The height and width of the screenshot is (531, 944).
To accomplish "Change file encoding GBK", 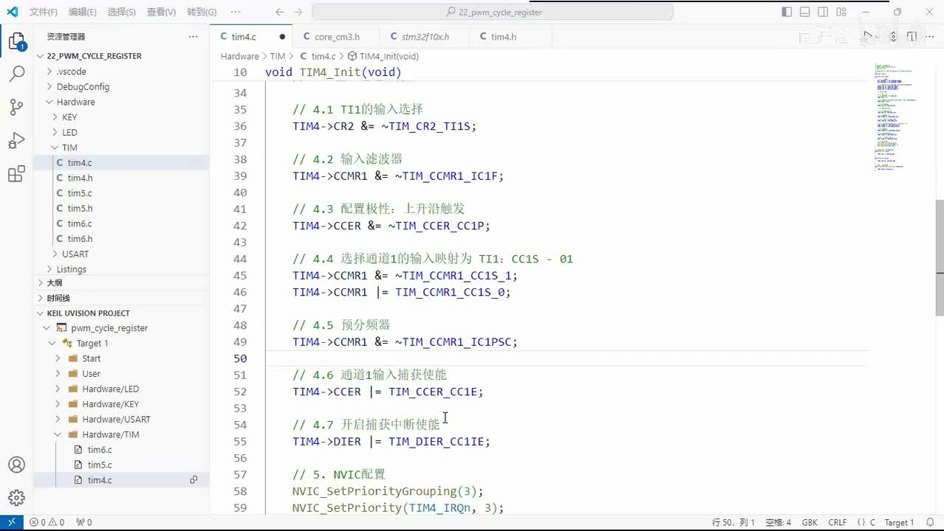I will 810,522.
